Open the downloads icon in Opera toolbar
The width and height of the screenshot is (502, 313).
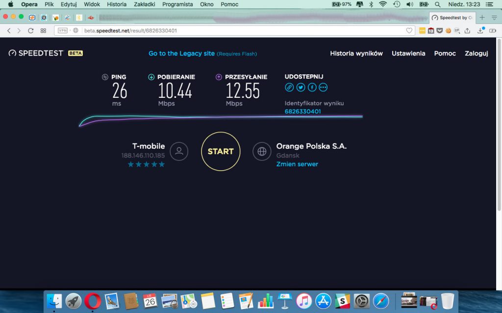coord(480,31)
